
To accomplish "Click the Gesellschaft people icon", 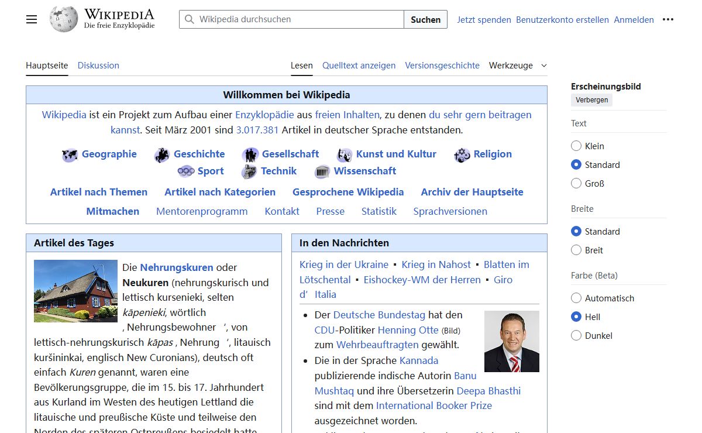I will 250,155.
